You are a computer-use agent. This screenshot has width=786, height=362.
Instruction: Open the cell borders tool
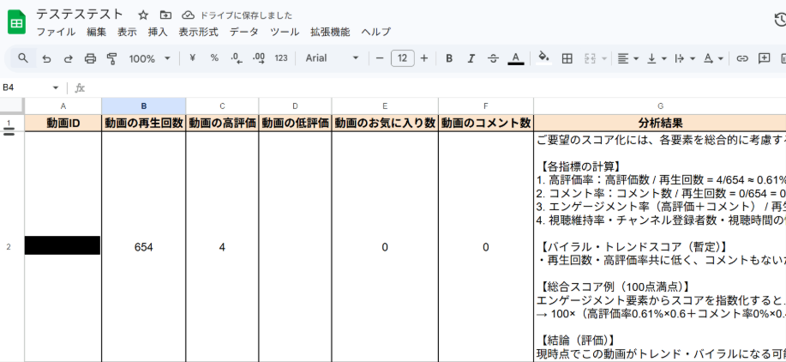[567, 58]
